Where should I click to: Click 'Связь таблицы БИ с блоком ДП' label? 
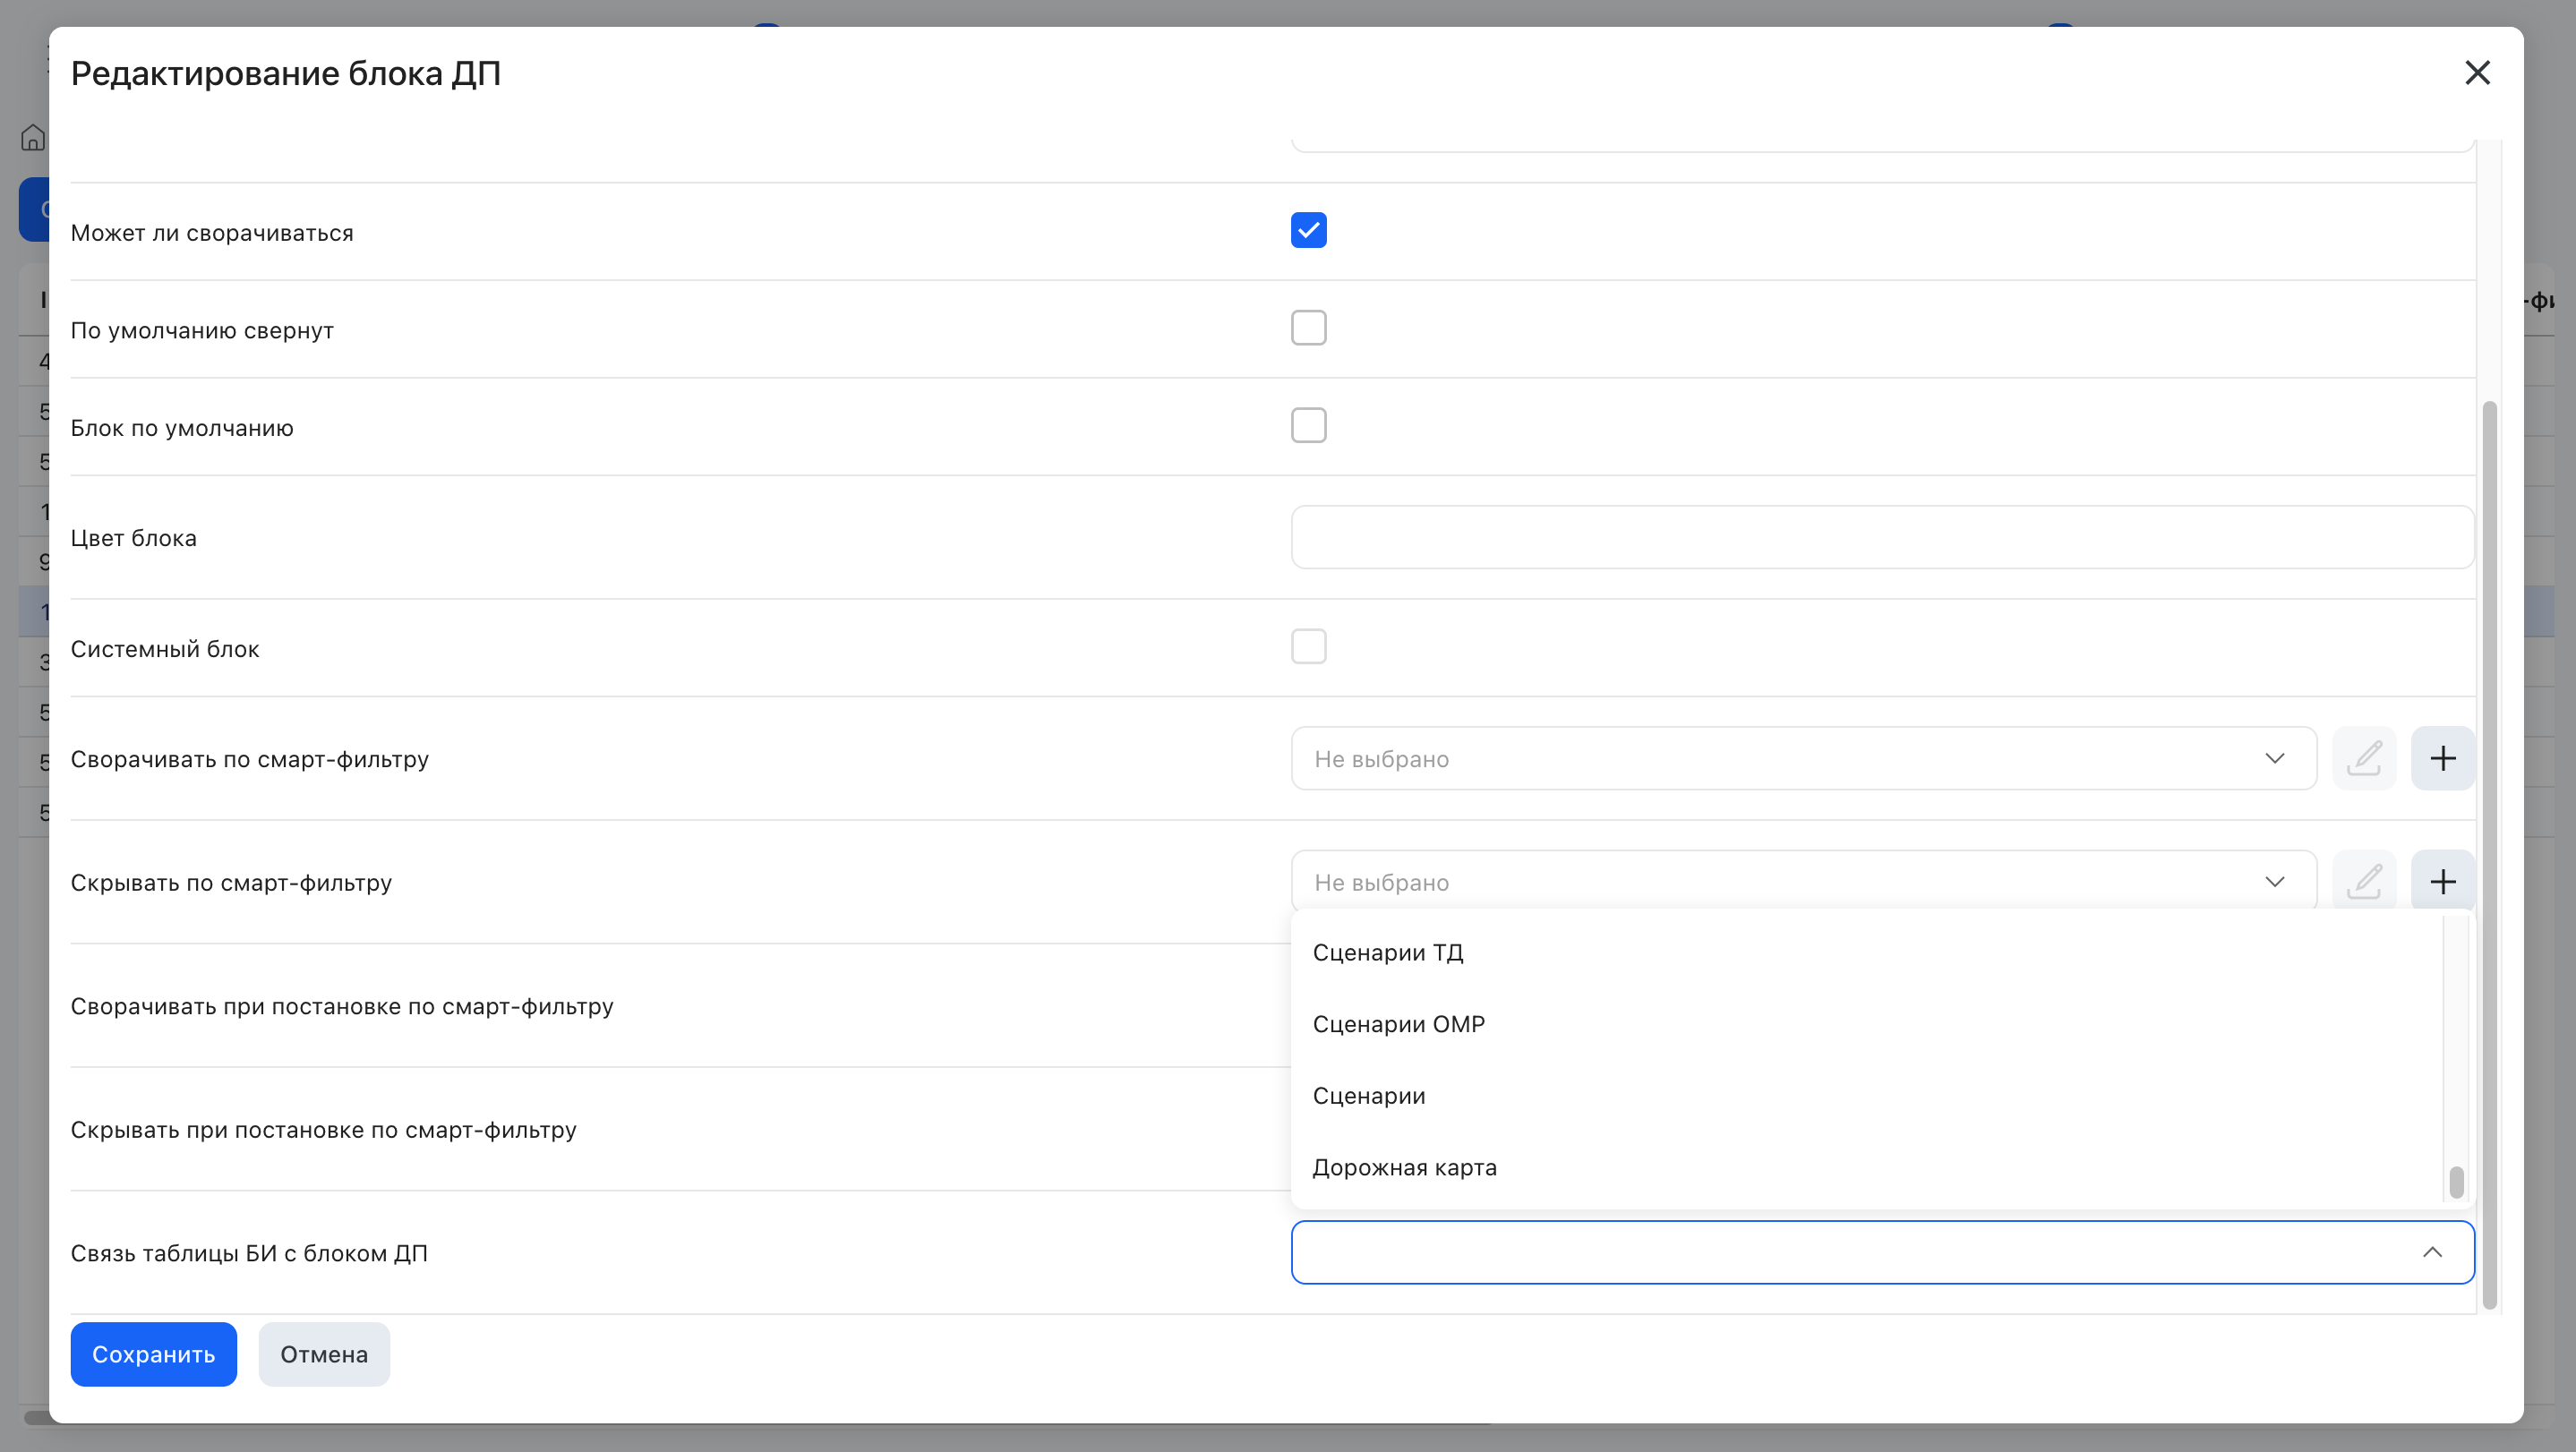[249, 1253]
